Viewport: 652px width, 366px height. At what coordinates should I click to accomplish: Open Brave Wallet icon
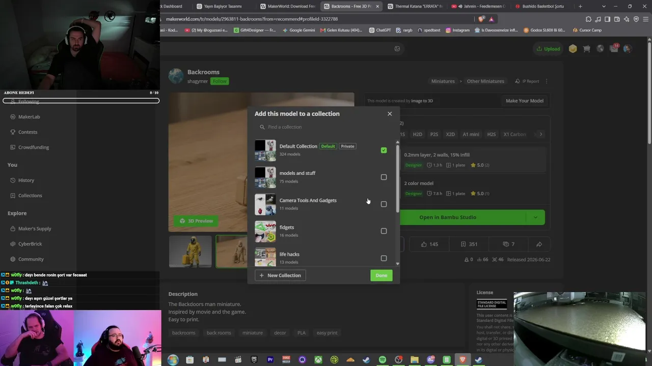point(617,19)
